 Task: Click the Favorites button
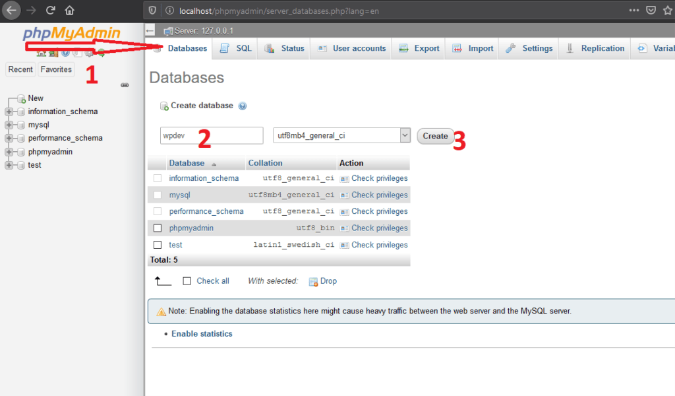point(57,69)
